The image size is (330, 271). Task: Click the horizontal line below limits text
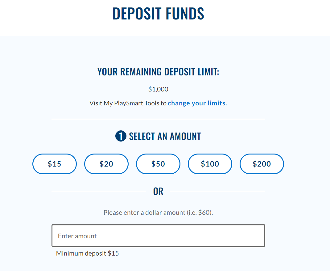pyautogui.click(x=158, y=119)
